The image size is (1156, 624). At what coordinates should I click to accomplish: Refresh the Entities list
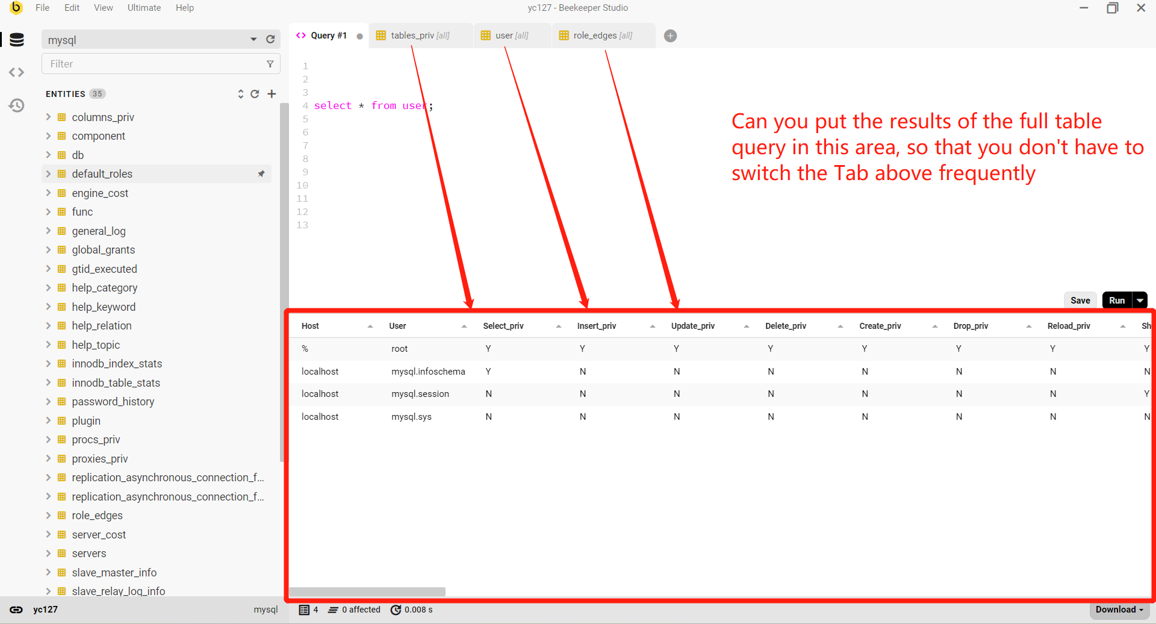coord(255,94)
